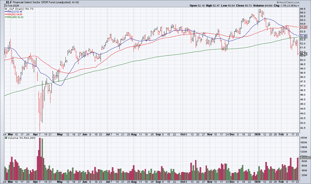Click the May label on the time axis

pos(59,134)
